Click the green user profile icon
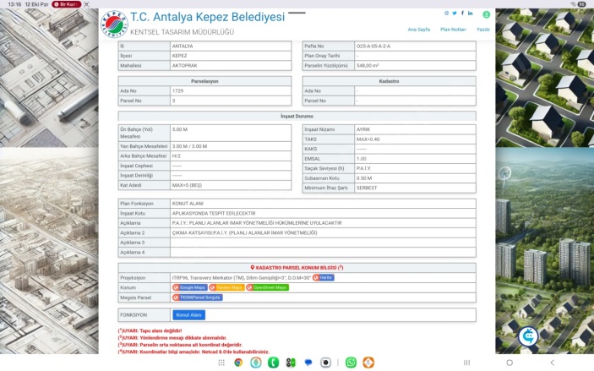 487,14
